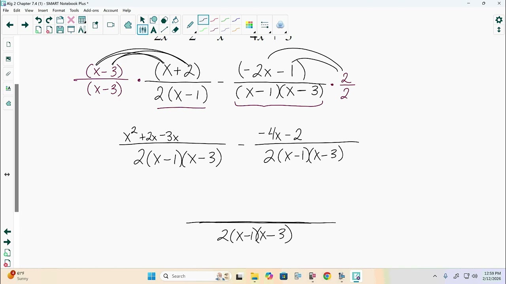This screenshot has width=506, height=284.
Task: Select the Regular Polygons tool
Action: pos(164,20)
